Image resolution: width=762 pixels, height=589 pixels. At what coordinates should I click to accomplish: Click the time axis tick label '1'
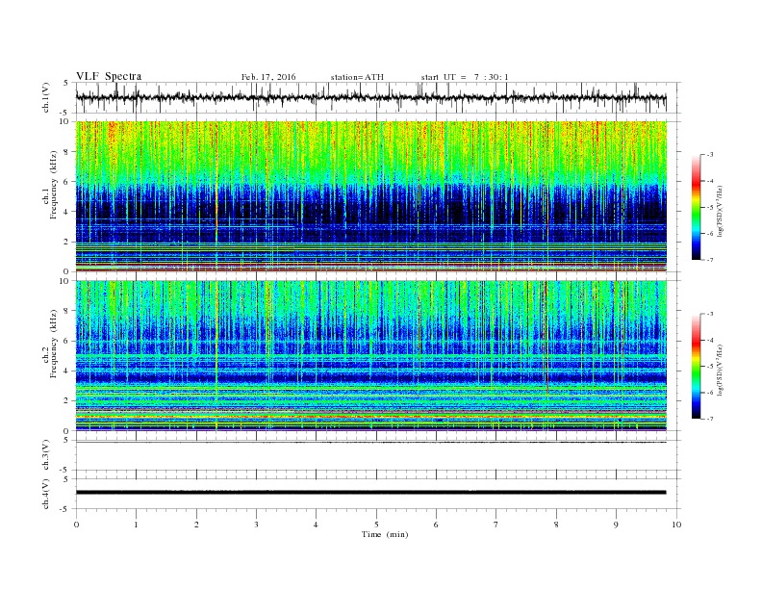(136, 525)
